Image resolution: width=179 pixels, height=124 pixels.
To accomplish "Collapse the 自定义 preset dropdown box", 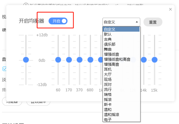I will (121, 22).
